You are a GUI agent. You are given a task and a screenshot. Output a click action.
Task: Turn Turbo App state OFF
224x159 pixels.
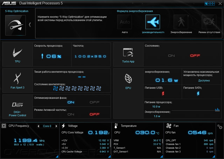click(x=195, y=56)
